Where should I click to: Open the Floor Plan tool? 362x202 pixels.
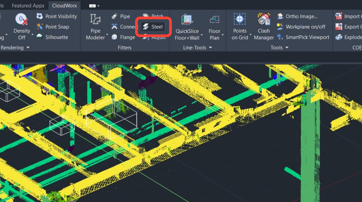(x=214, y=27)
